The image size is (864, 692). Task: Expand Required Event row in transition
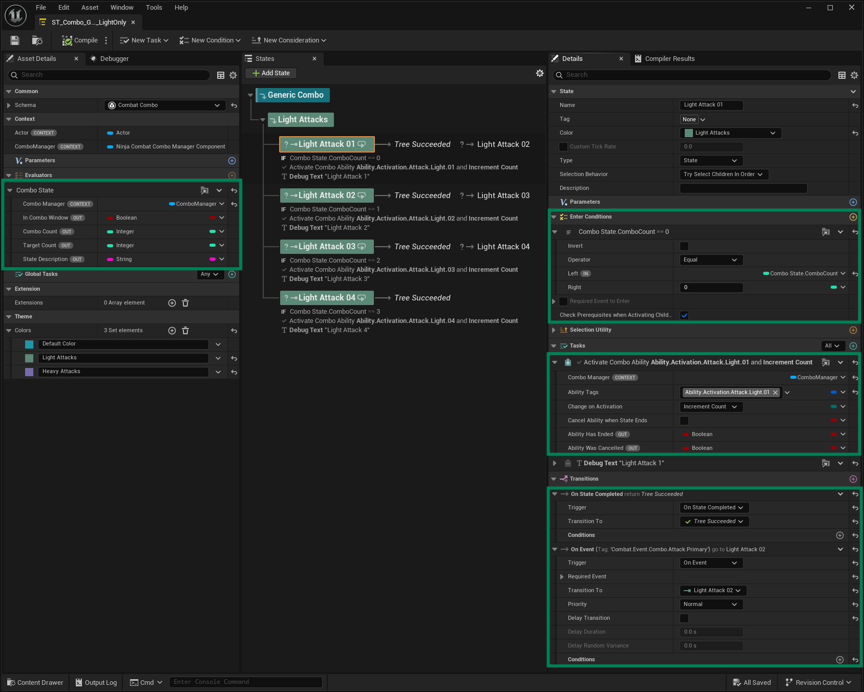click(563, 577)
